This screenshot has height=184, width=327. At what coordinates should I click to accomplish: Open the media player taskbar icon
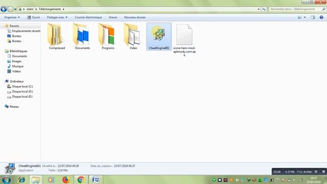coord(51,179)
